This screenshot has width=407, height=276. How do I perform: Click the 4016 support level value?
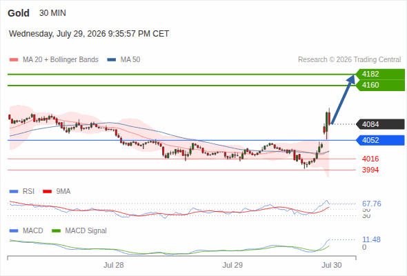point(370,159)
